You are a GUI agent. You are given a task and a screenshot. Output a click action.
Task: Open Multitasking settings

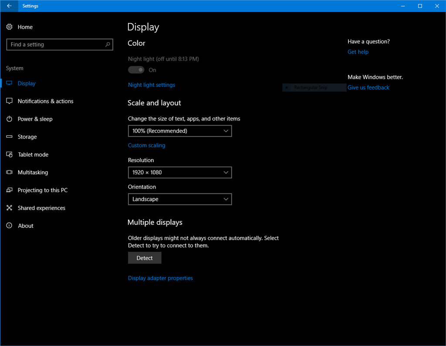point(9,172)
